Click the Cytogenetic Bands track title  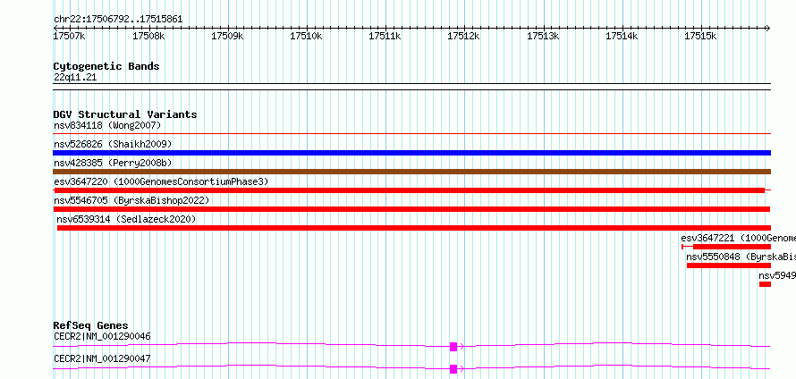[106, 66]
